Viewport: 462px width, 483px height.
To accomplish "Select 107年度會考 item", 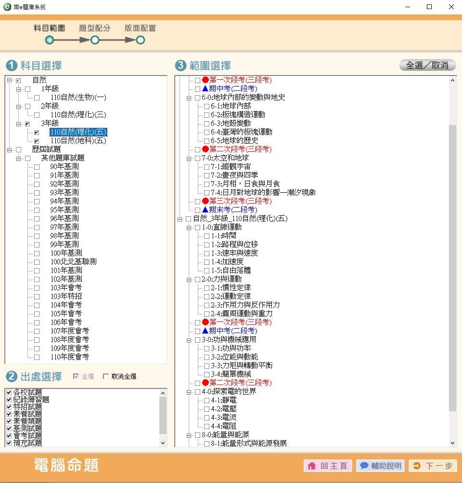I will tap(70, 331).
